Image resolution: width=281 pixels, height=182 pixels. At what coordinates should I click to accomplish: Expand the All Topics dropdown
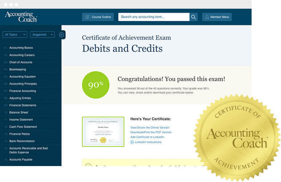15,34
